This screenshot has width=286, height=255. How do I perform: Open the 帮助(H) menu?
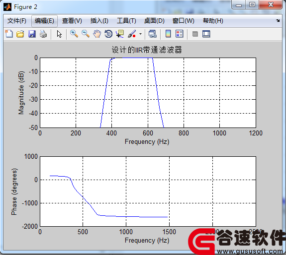point(213,21)
